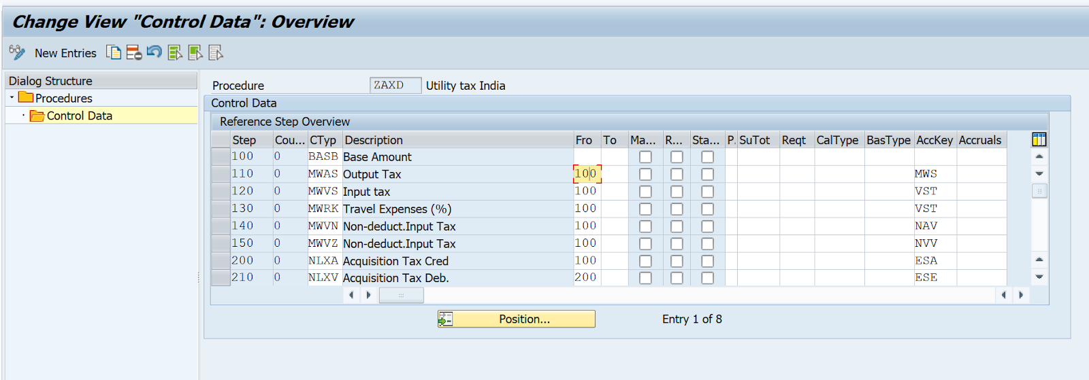Screen dimensions: 1089x380
Task: Collapse the Procedures tree node
Action: coord(12,98)
